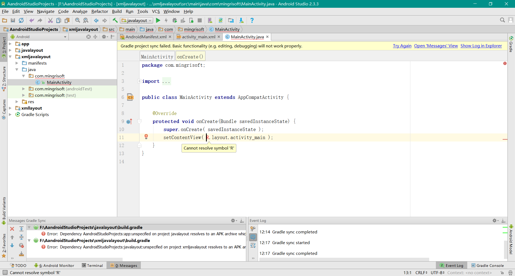
Task: Click the Synchronize toolbar icon
Action: click(x=21, y=20)
